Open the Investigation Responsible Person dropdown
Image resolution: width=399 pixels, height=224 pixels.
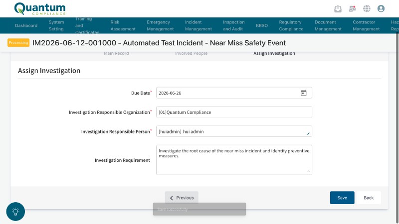[234, 131]
